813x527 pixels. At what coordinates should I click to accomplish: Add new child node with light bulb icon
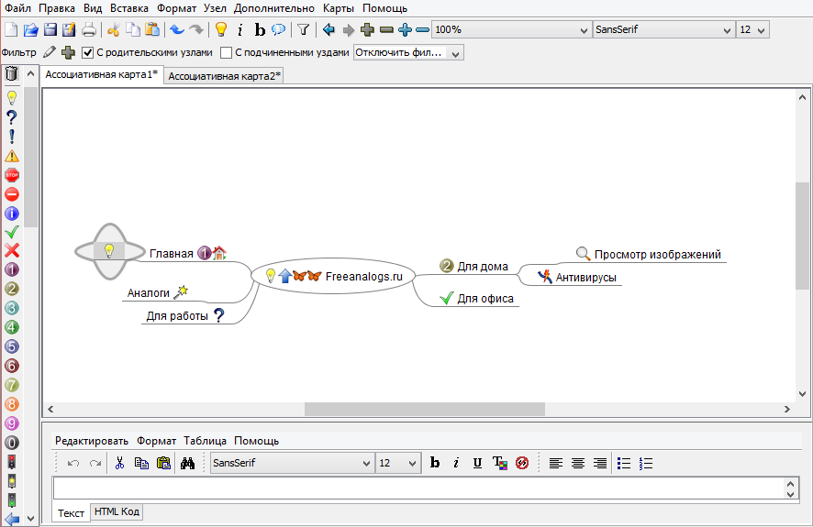221,29
